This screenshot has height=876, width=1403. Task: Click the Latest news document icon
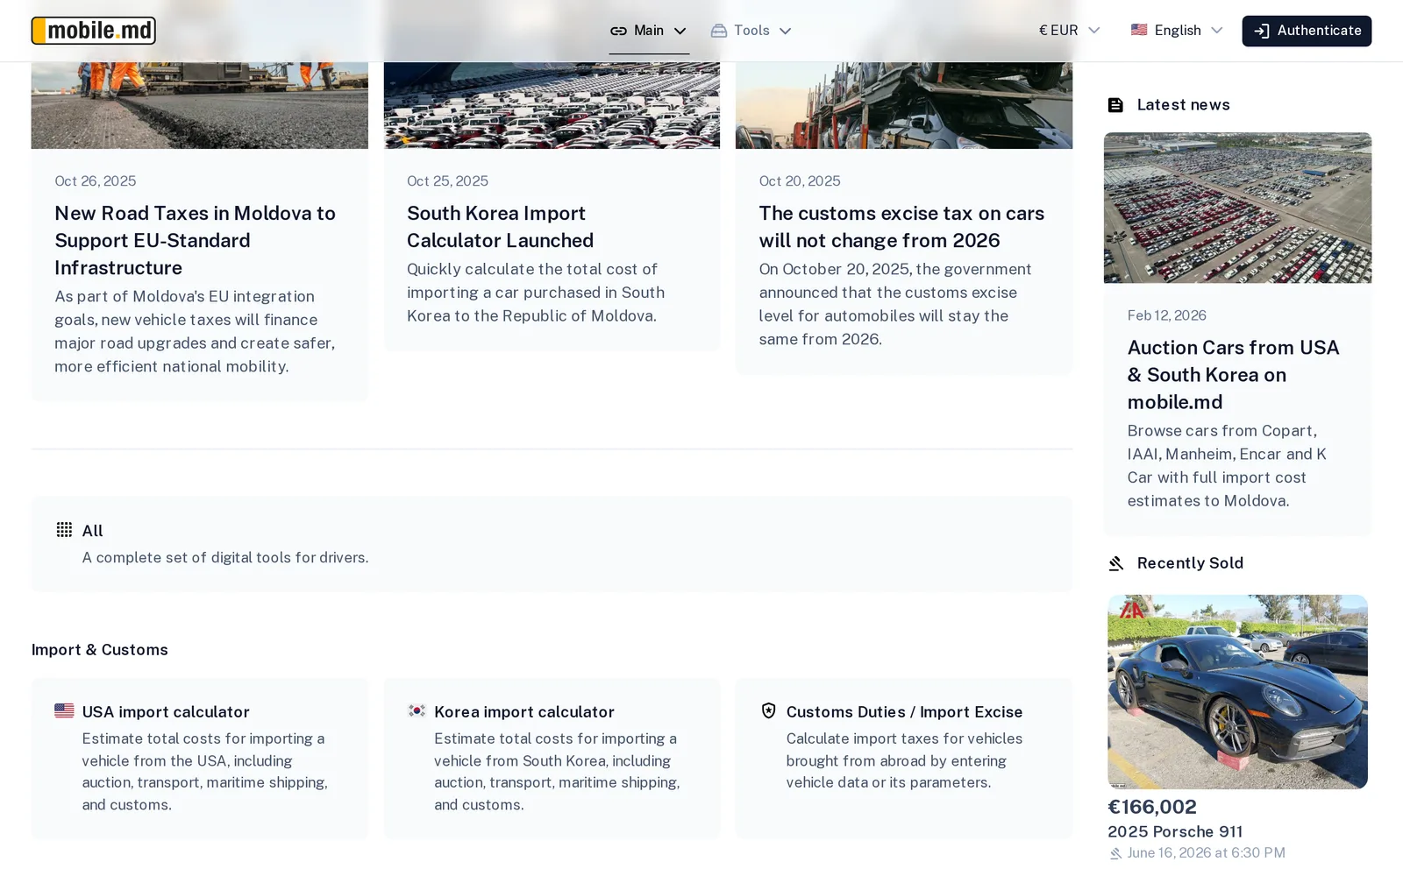tap(1115, 105)
